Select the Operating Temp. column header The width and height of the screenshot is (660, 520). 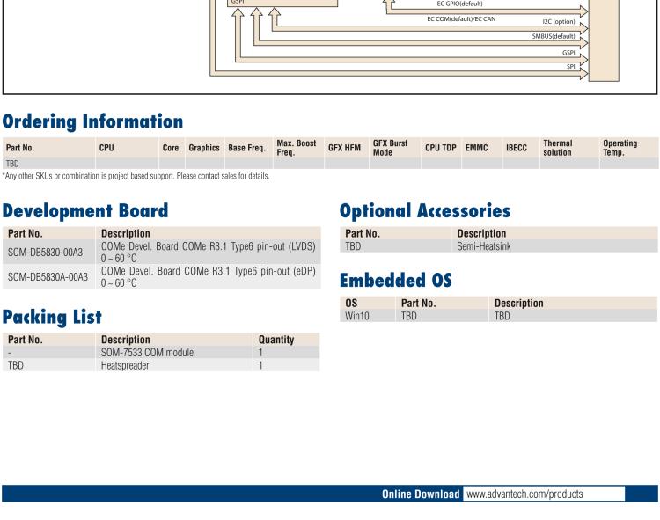pos(620,147)
